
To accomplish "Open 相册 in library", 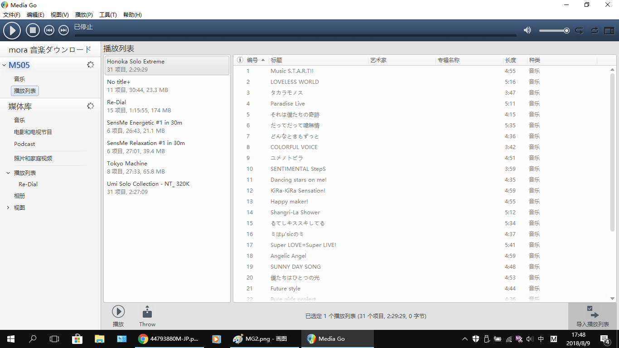I will [x=19, y=196].
